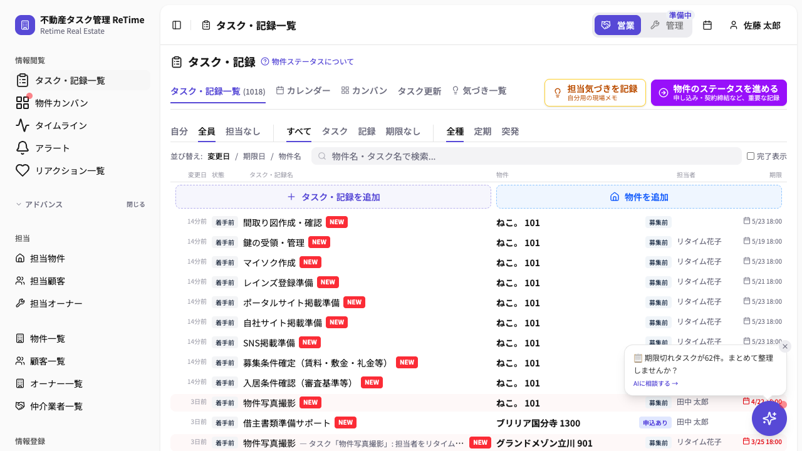Open 物件ステータスについて help link
The image size is (802, 451).
click(x=307, y=61)
